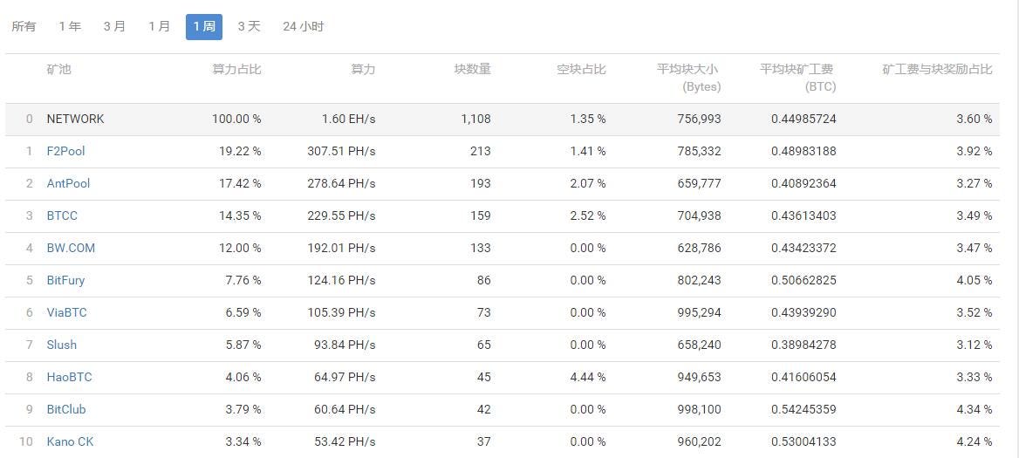View the BitClub pool details
This screenshot has height=458, width=1019.
pyautogui.click(x=66, y=409)
